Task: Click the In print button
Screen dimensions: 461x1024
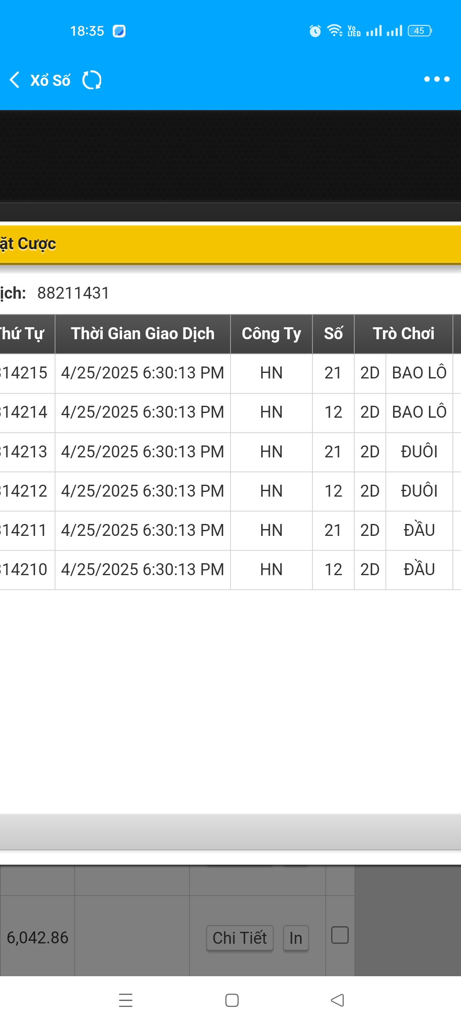Action: point(296,938)
